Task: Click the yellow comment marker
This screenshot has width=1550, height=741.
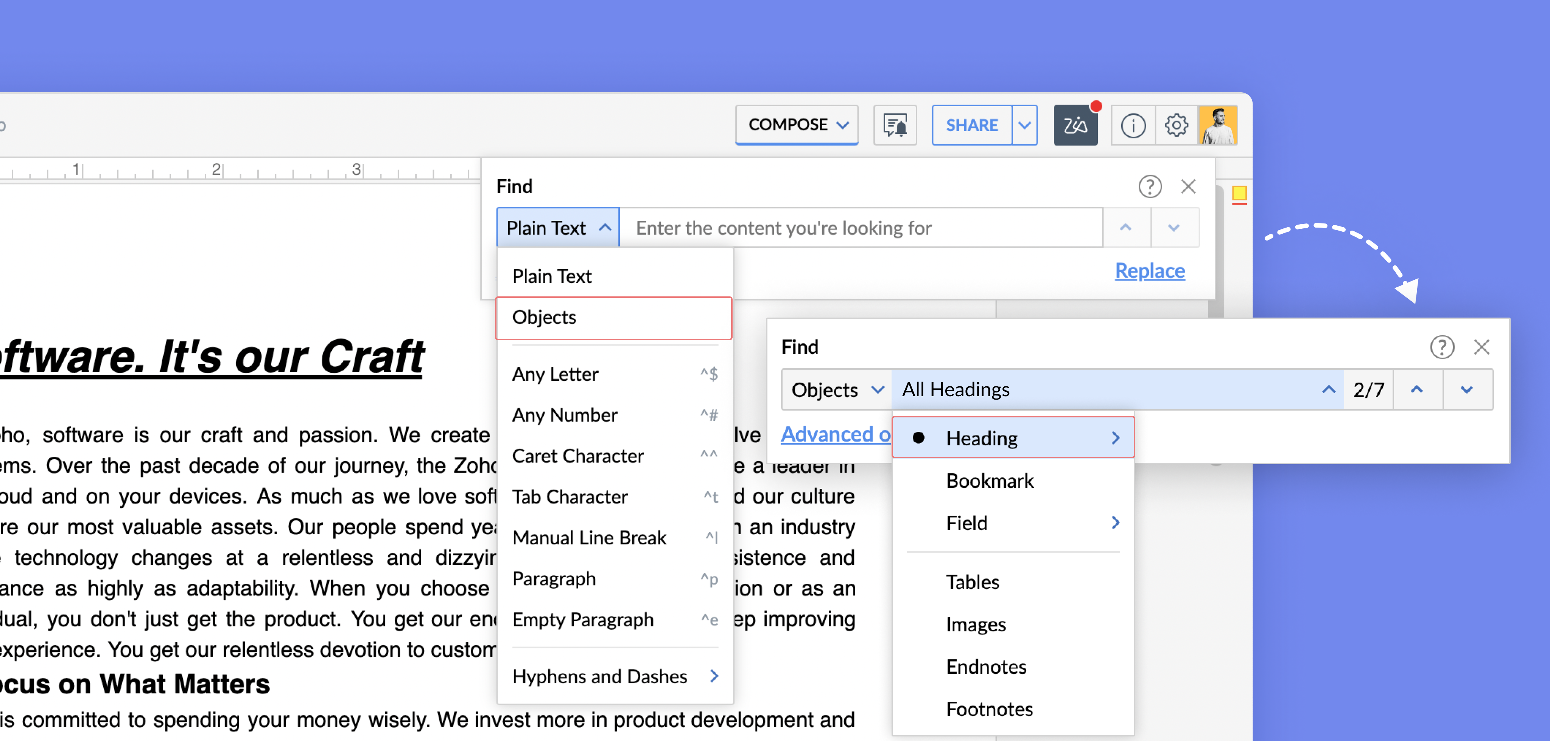Action: (x=1239, y=194)
